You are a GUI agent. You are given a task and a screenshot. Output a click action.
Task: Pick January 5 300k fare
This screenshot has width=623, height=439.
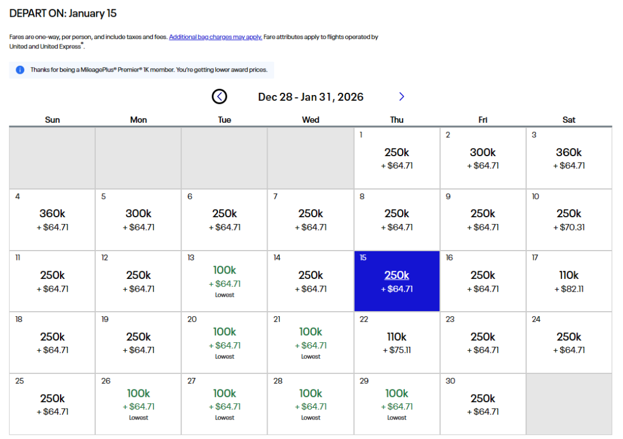[x=138, y=219]
